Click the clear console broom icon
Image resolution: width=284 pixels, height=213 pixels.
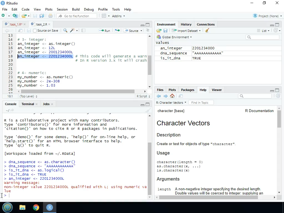point(148,110)
